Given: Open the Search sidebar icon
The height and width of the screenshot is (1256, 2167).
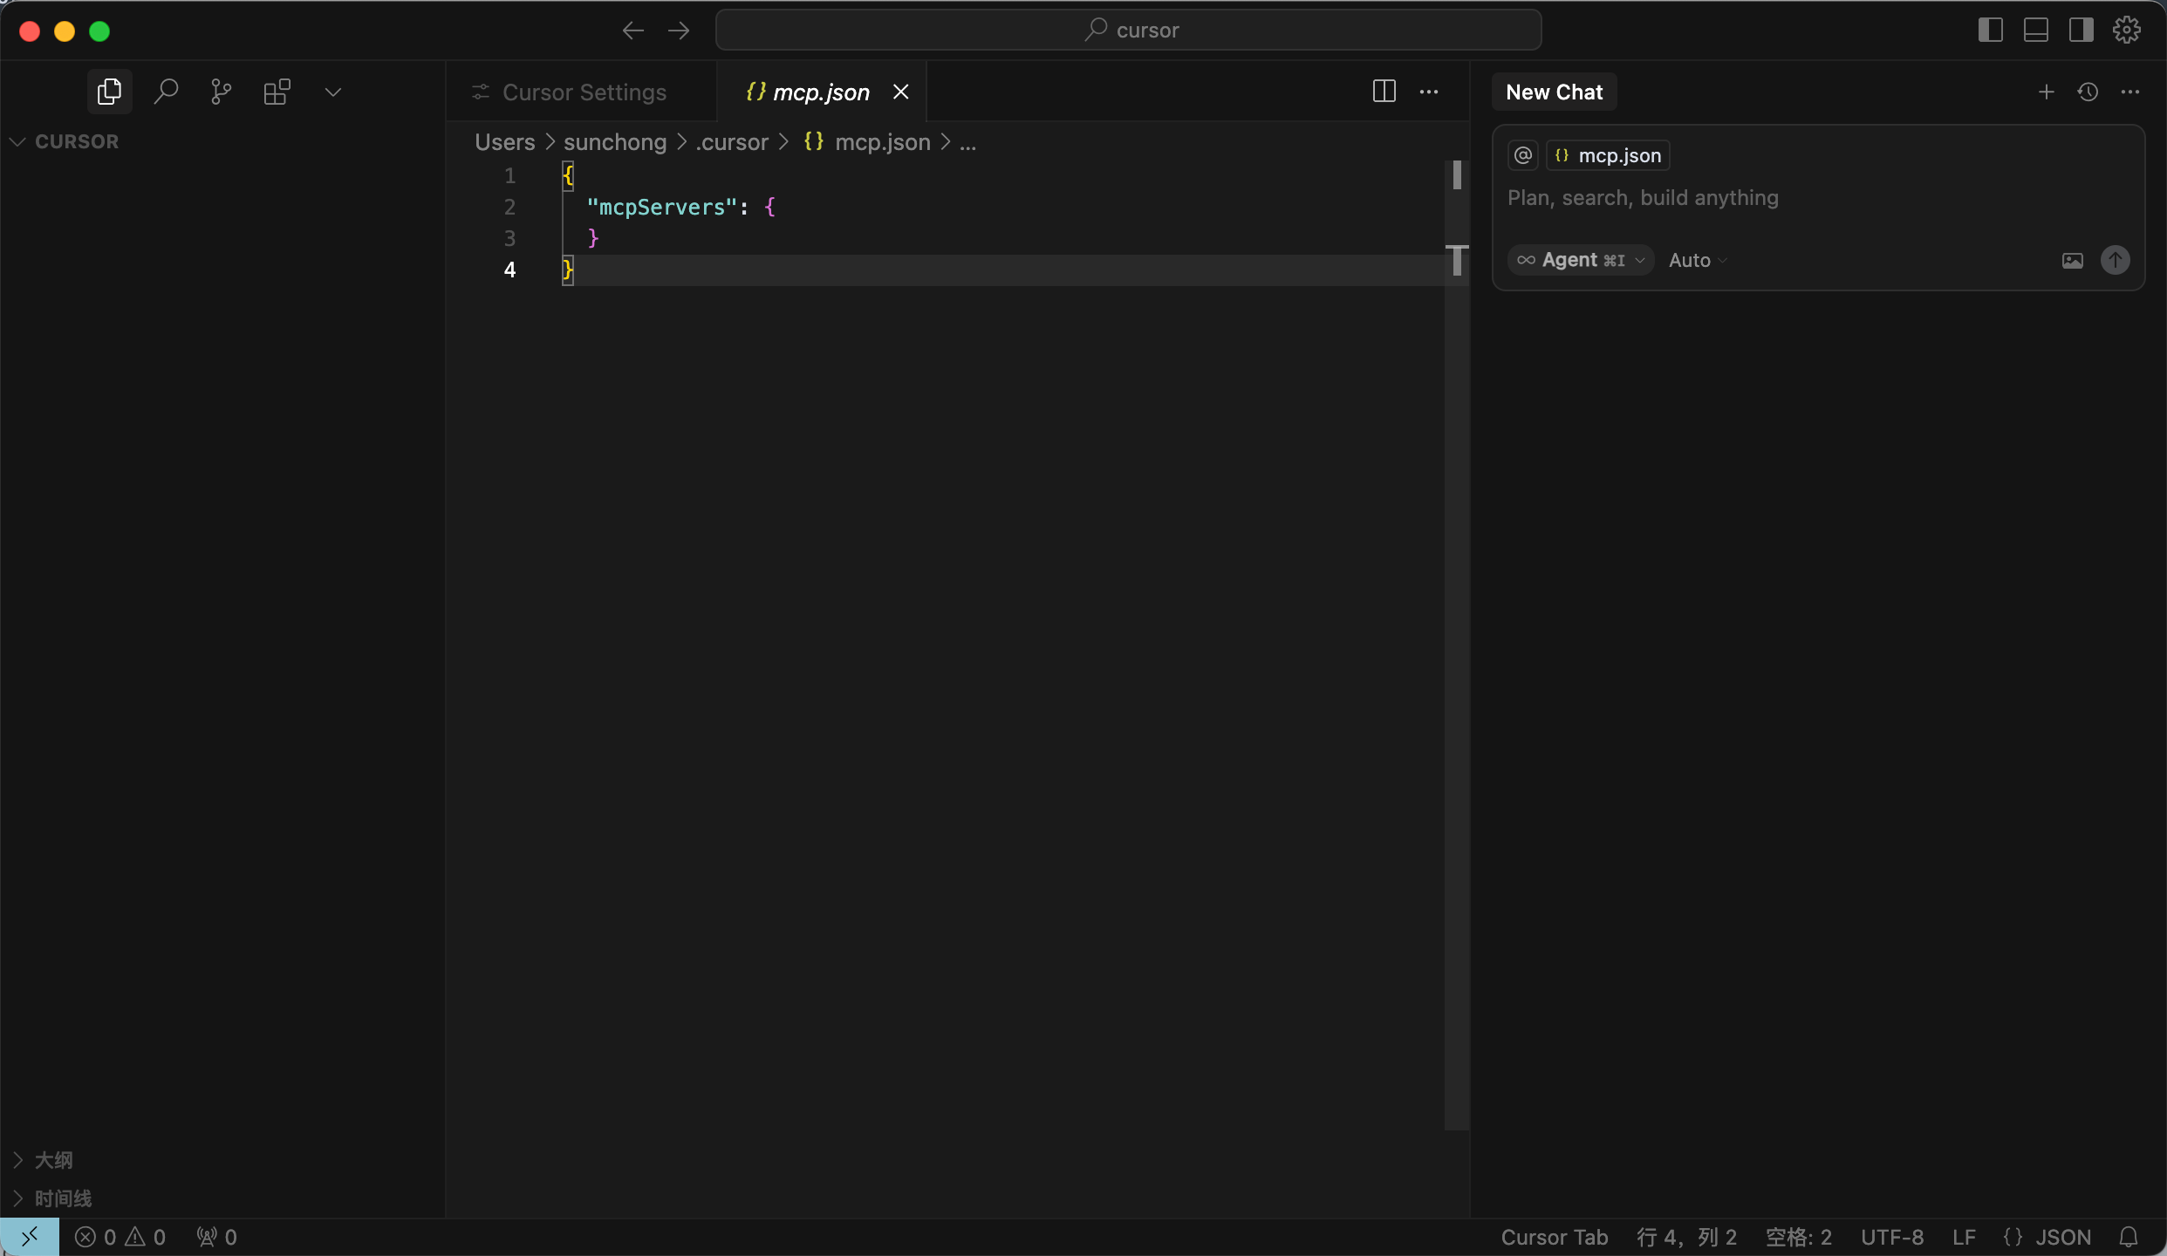Looking at the screenshot, I should (x=166, y=92).
